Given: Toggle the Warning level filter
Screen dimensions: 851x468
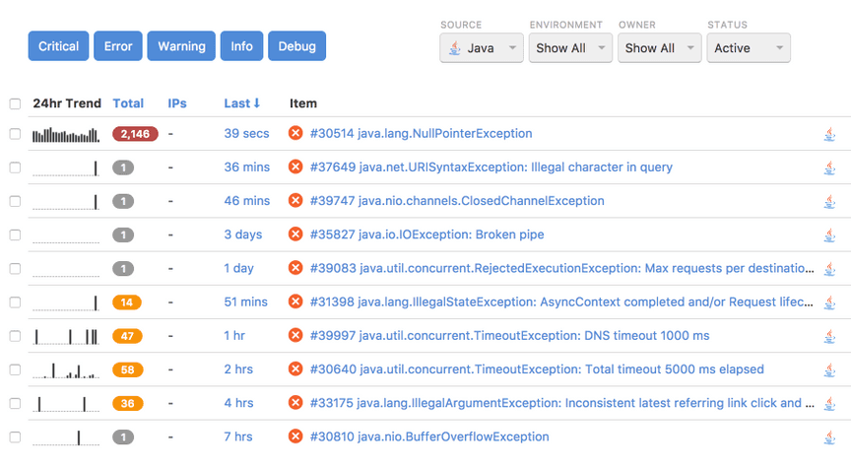Looking at the screenshot, I should click(181, 46).
